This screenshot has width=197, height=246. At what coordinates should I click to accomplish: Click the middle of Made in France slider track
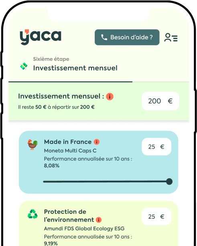coord(106,181)
